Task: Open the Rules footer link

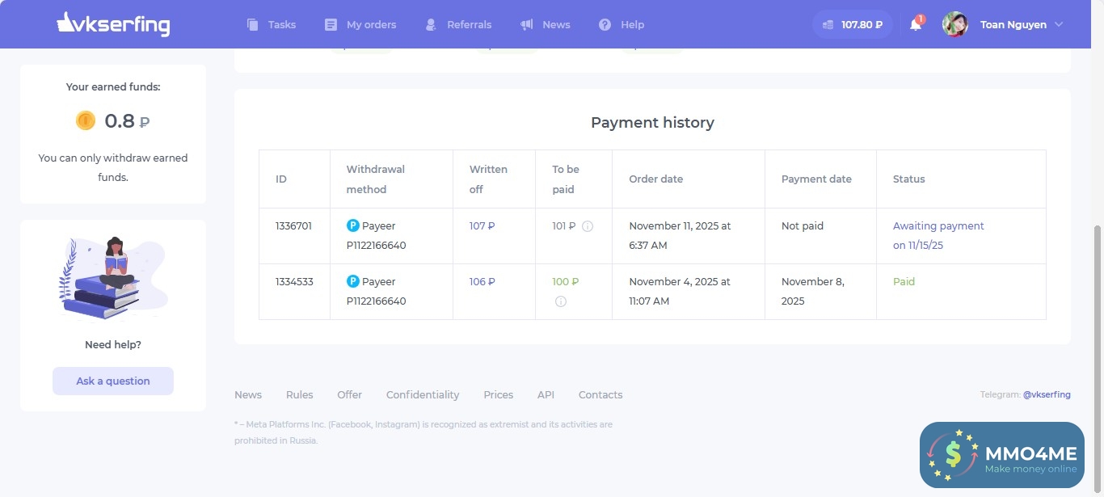Action: pyautogui.click(x=299, y=394)
